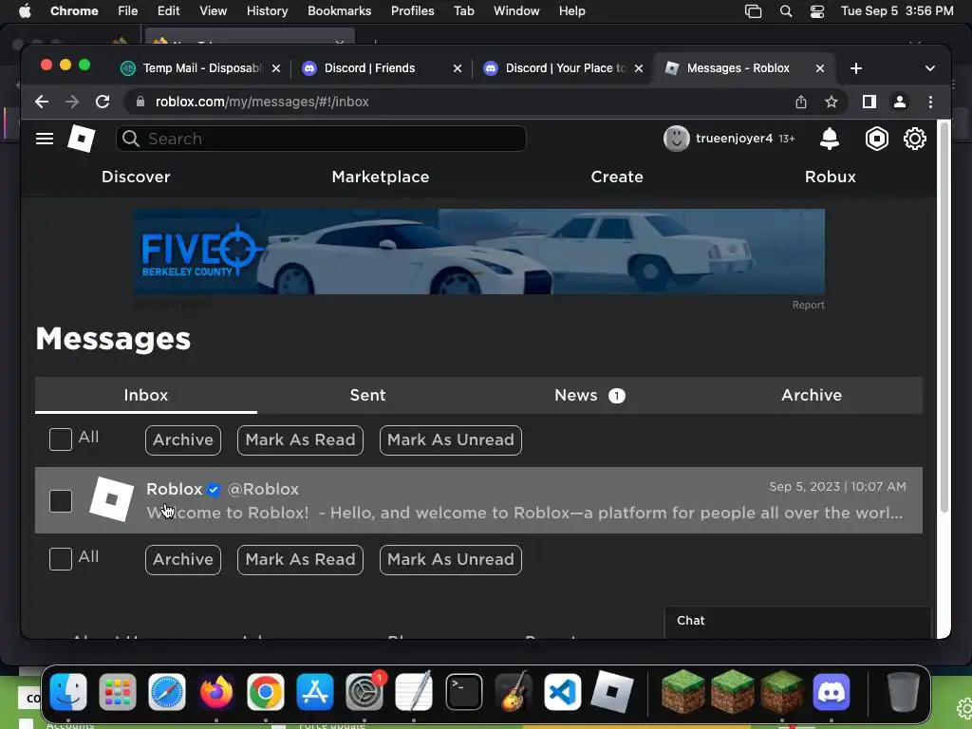Screen dimensions: 972x729
Task: Switch to the messages Archive tab
Action: 812,395
